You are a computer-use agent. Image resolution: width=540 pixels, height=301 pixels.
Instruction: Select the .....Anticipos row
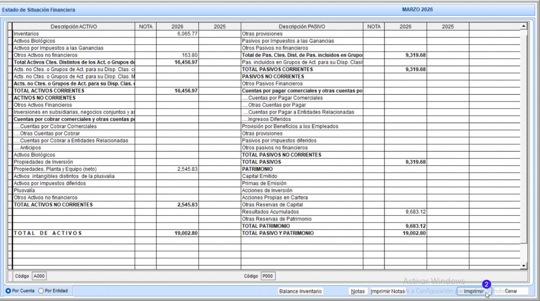(74, 148)
